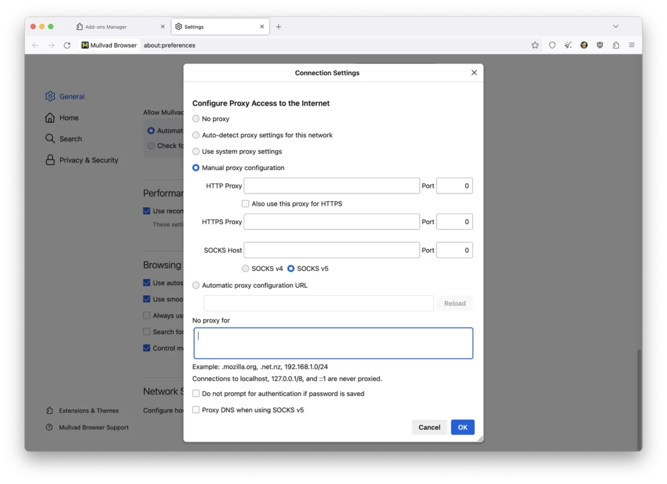Click the HTTP Proxy address field
Image resolution: width=667 pixels, height=484 pixels.
(332, 186)
